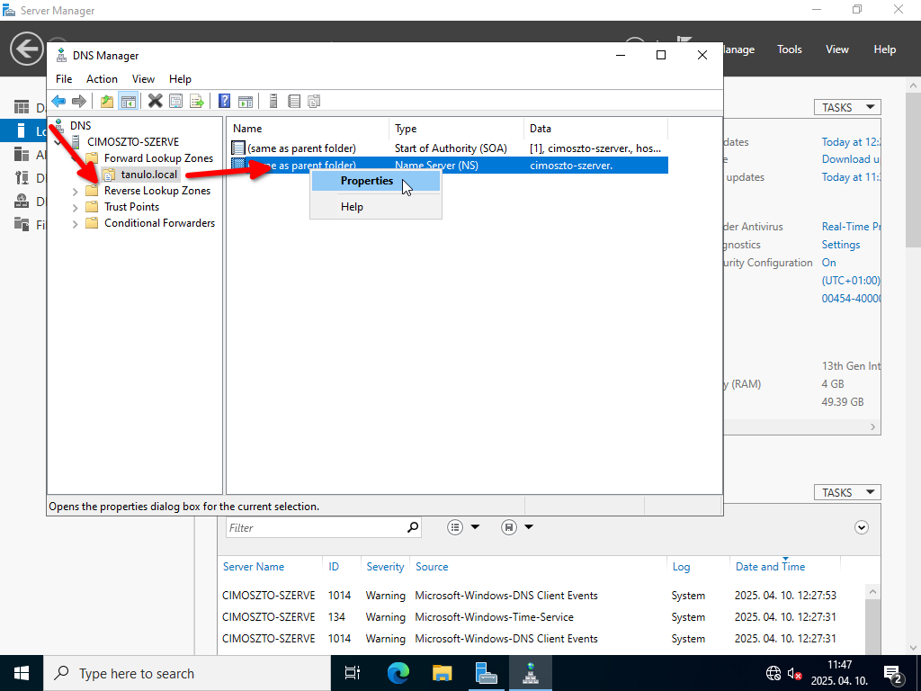The height and width of the screenshot is (691, 921).
Task: Open the Action menu in DNS Manager
Action: (x=102, y=79)
